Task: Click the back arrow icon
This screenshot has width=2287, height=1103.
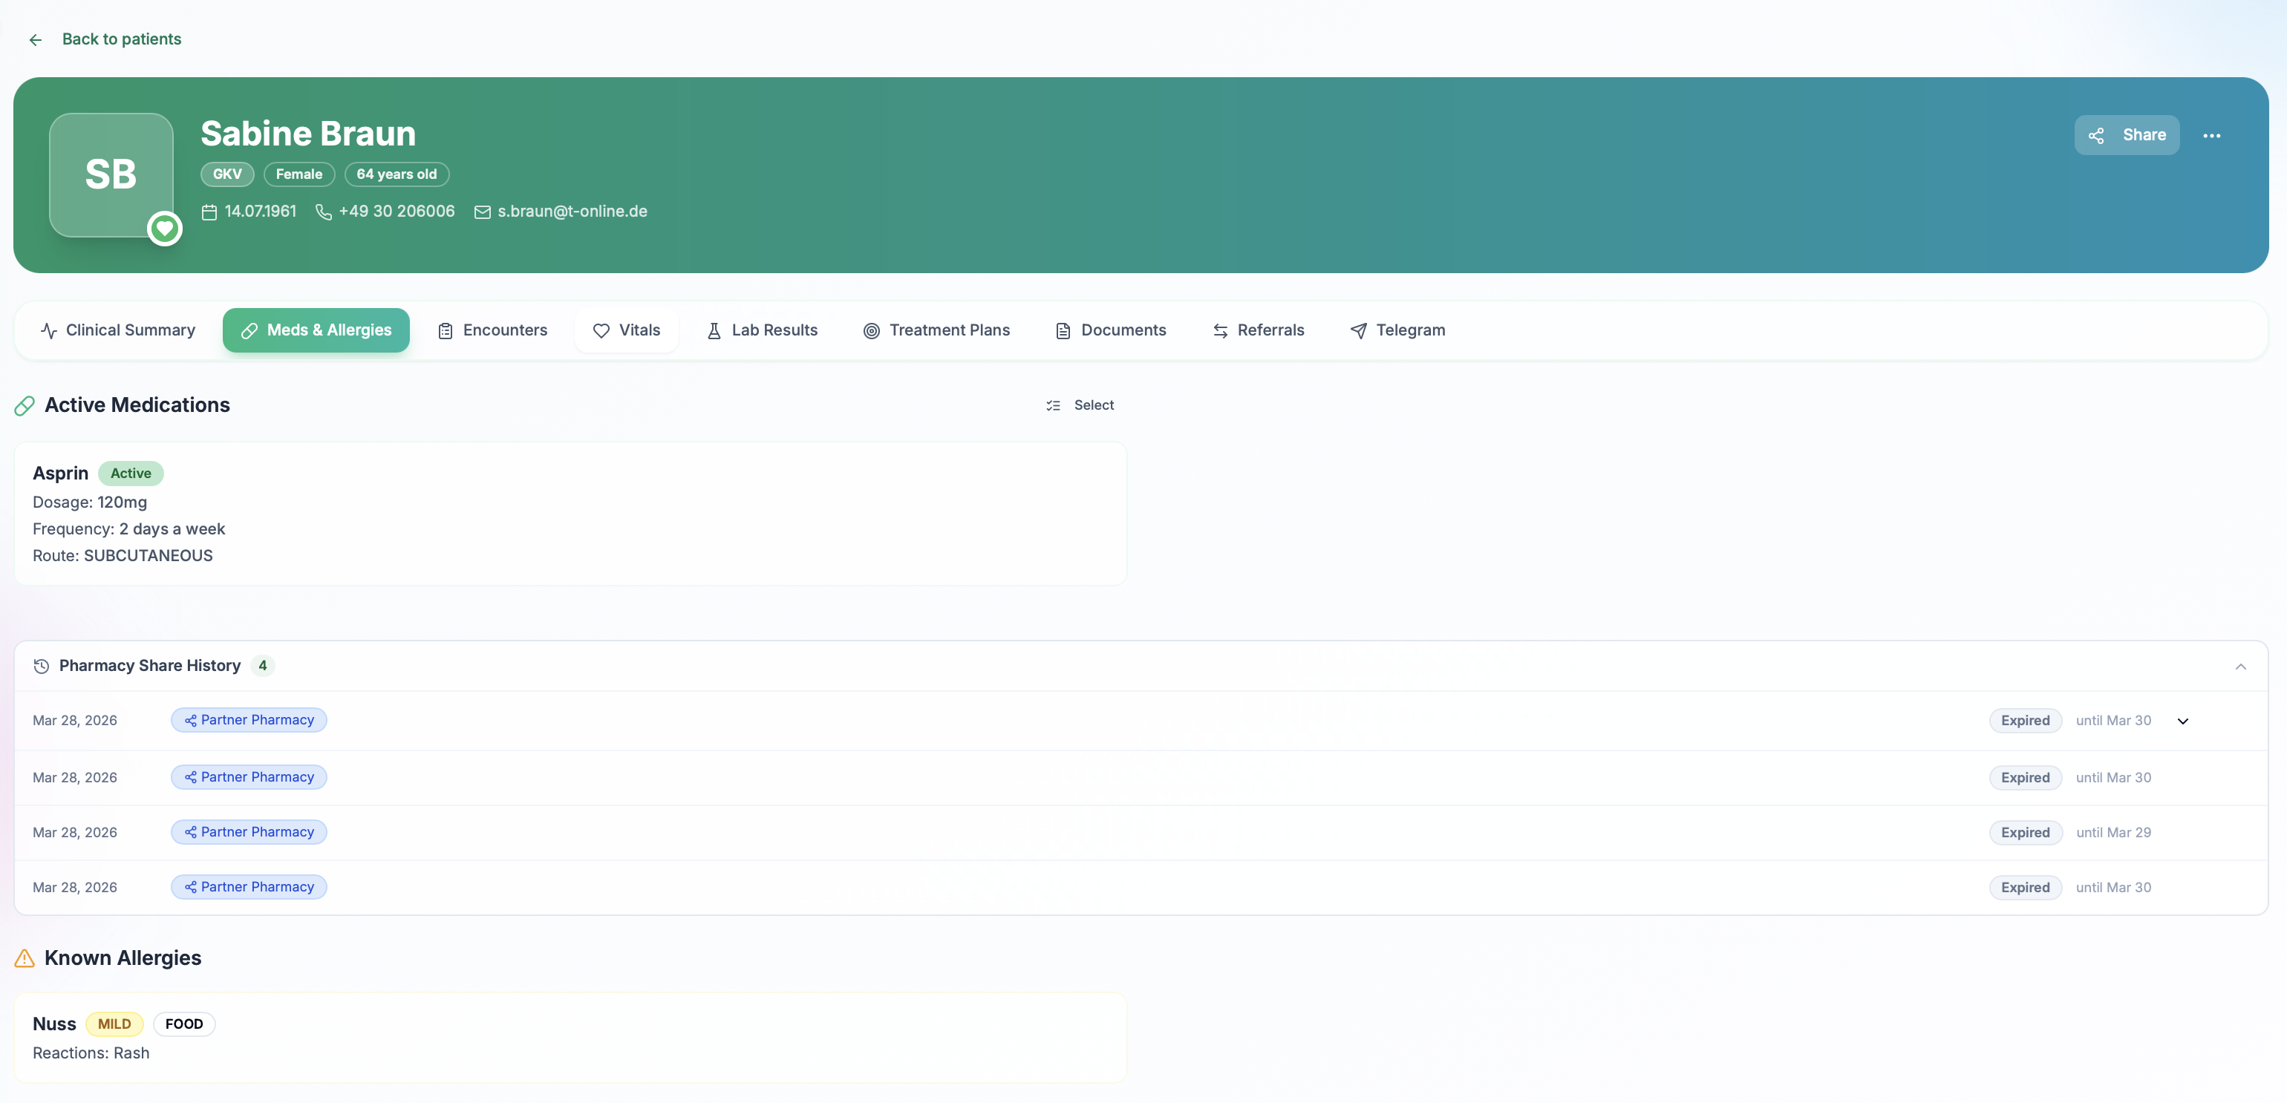Action: (x=36, y=40)
